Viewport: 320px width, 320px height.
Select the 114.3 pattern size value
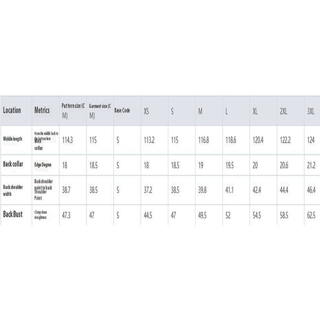(68, 140)
